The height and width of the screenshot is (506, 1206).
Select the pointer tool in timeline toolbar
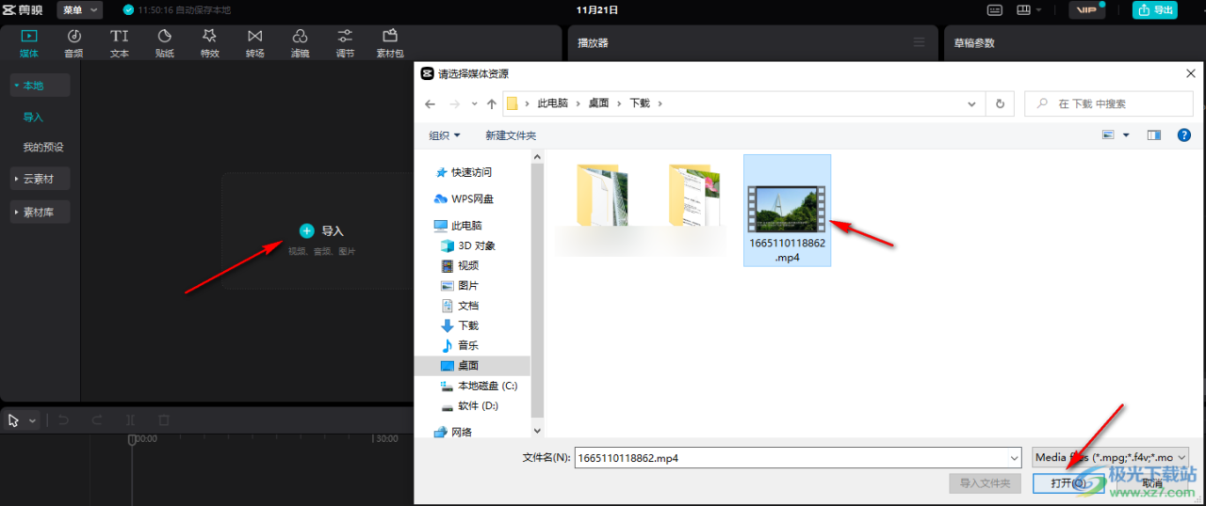point(14,420)
